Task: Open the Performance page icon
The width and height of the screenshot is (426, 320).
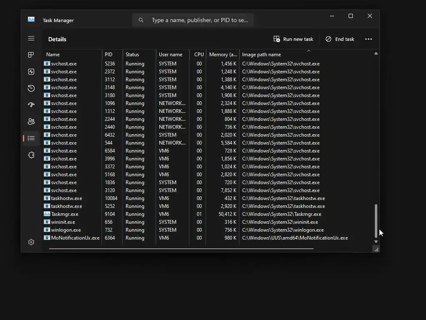Action: click(x=31, y=72)
